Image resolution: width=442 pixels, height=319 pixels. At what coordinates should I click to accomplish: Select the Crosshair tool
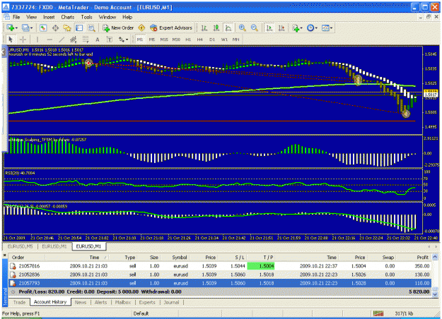pyautogui.click(x=23, y=40)
